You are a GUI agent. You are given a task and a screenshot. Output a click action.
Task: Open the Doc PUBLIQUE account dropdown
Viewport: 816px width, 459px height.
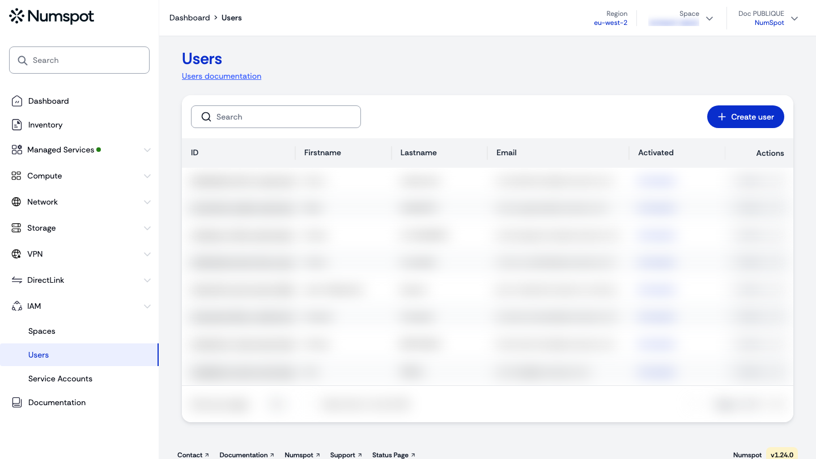pyautogui.click(x=794, y=19)
